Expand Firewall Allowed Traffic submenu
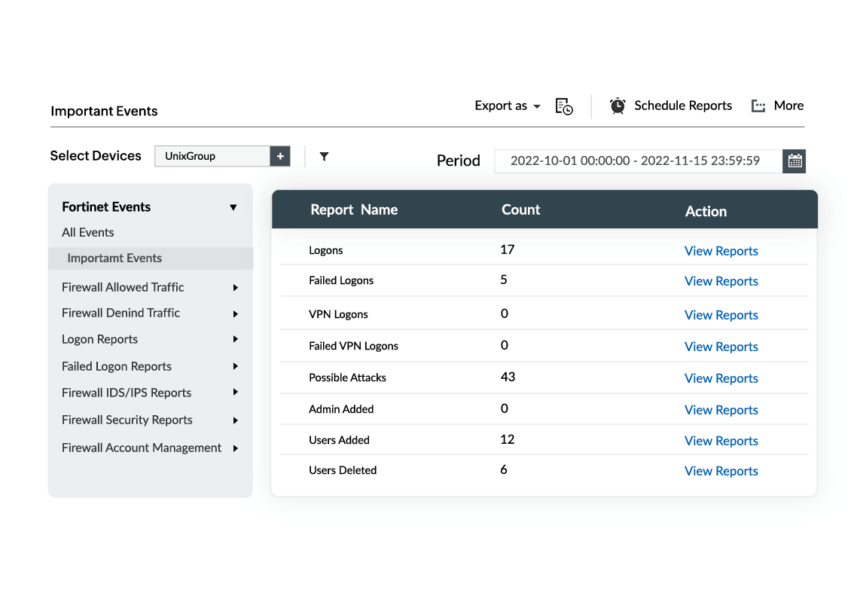Image resolution: width=863 pixels, height=590 pixels. [236, 288]
